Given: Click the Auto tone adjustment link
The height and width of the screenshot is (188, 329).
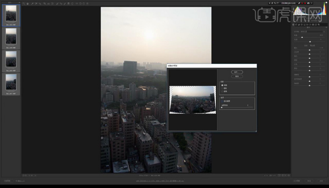Looking at the screenshot, I should tap(306, 45).
